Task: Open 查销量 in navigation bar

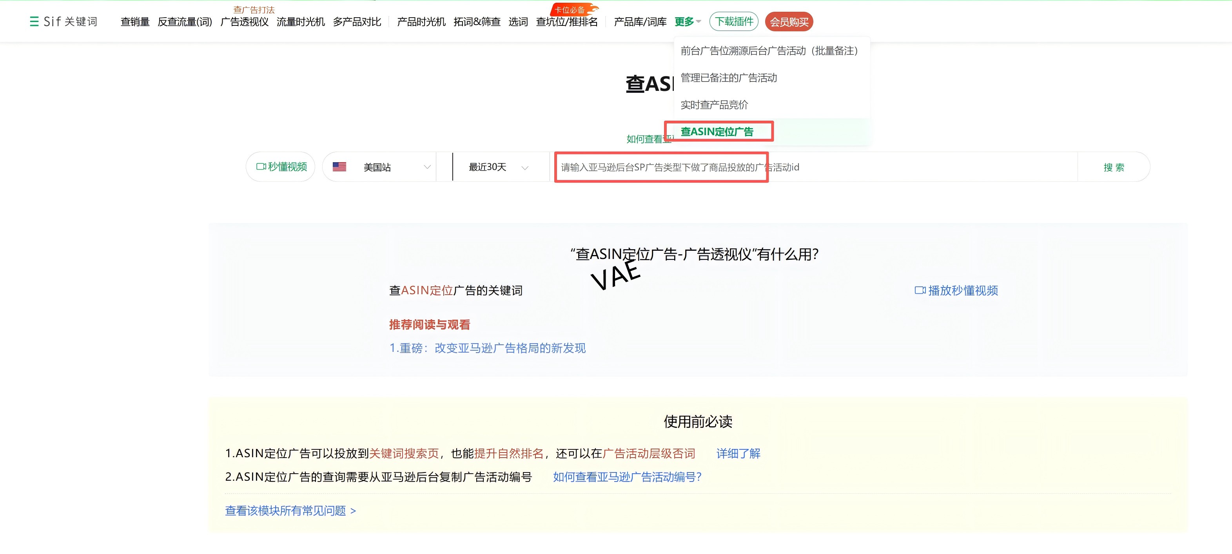Action: 135,22
